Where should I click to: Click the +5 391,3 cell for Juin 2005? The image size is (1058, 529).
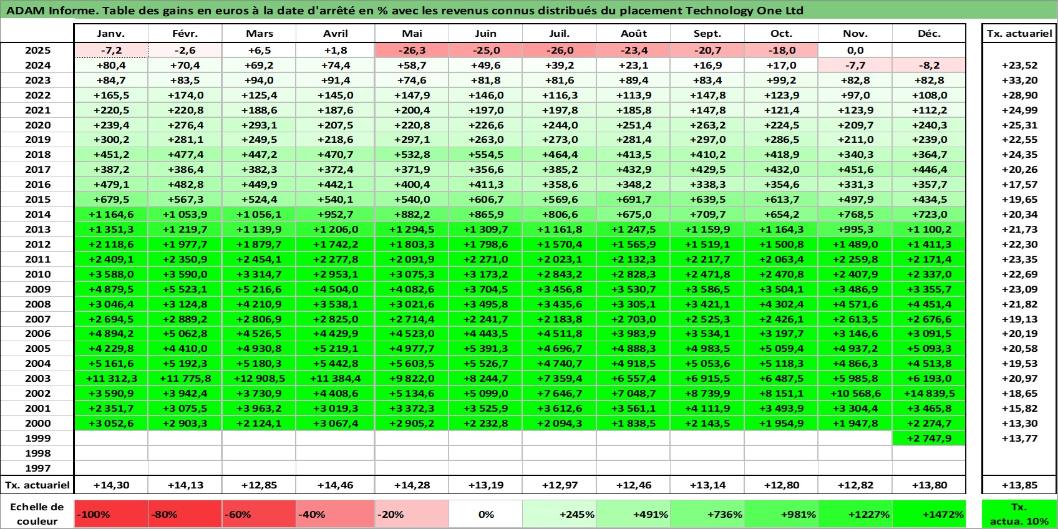pos(485,348)
